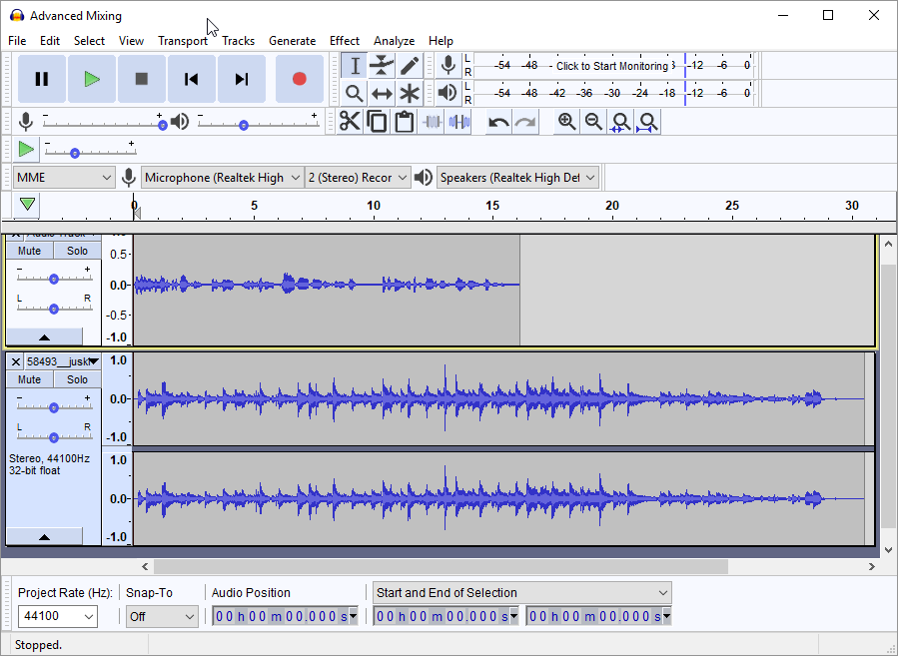Click to Start Monitoring on recording meter
Viewport: 898px width, 656px height.
611,66
